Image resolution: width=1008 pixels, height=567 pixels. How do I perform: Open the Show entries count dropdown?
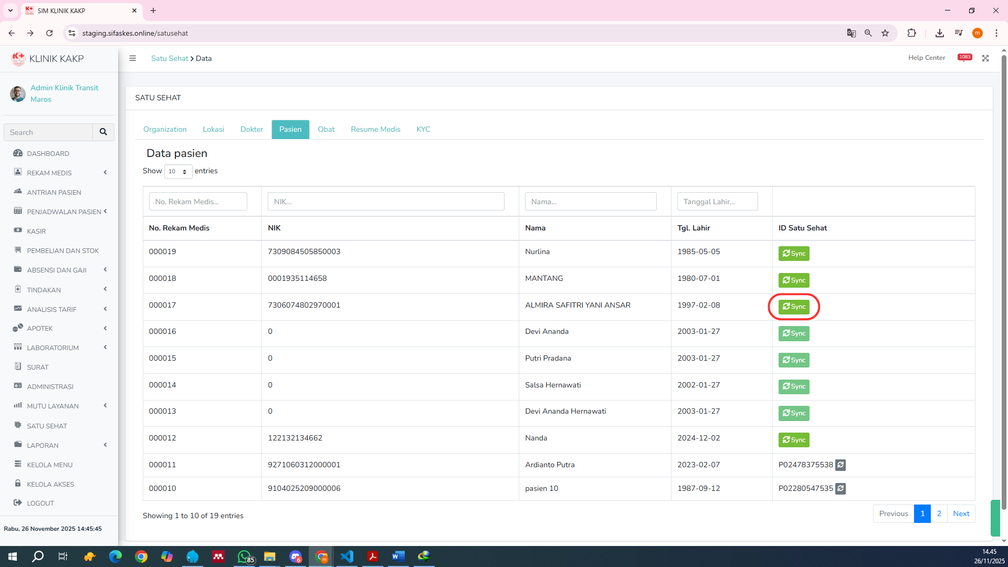coord(178,172)
